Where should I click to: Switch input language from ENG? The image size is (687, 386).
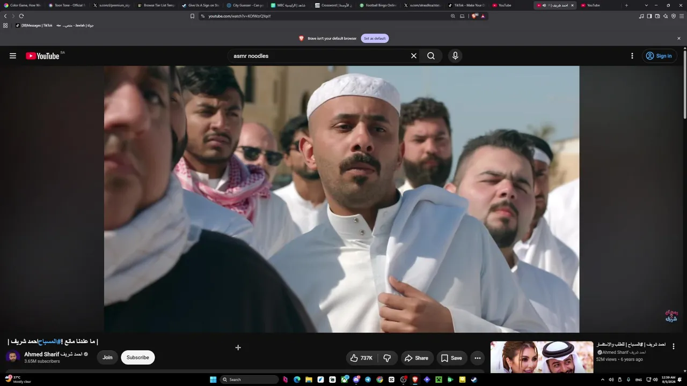click(639, 380)
